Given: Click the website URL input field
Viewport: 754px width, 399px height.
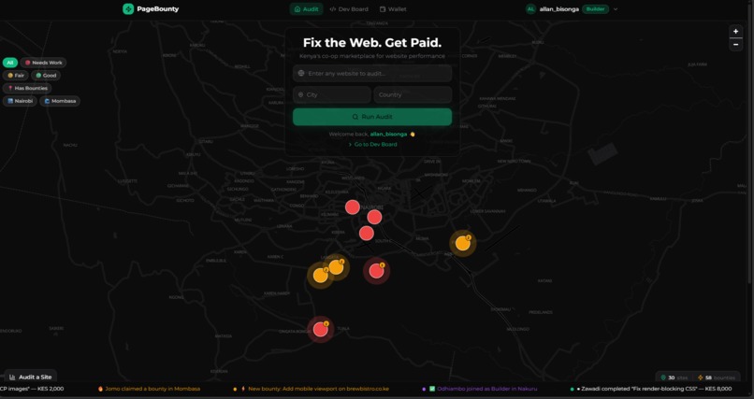Looking at the screenshot, I should click(372, 74).
